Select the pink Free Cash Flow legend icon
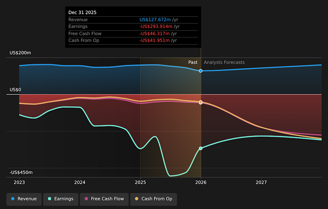328x209 pixels. pos(86,199)
